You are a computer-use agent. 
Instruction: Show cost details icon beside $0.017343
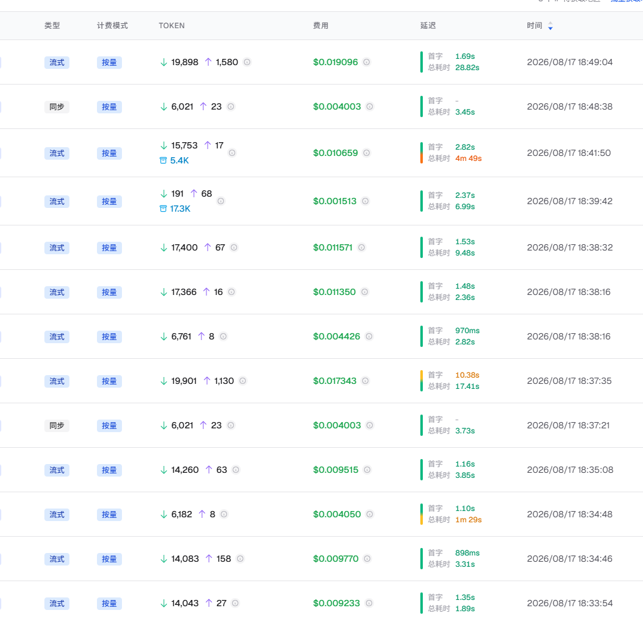365,381
